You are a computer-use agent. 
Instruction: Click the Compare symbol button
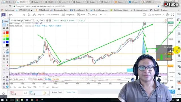(38, 15)
